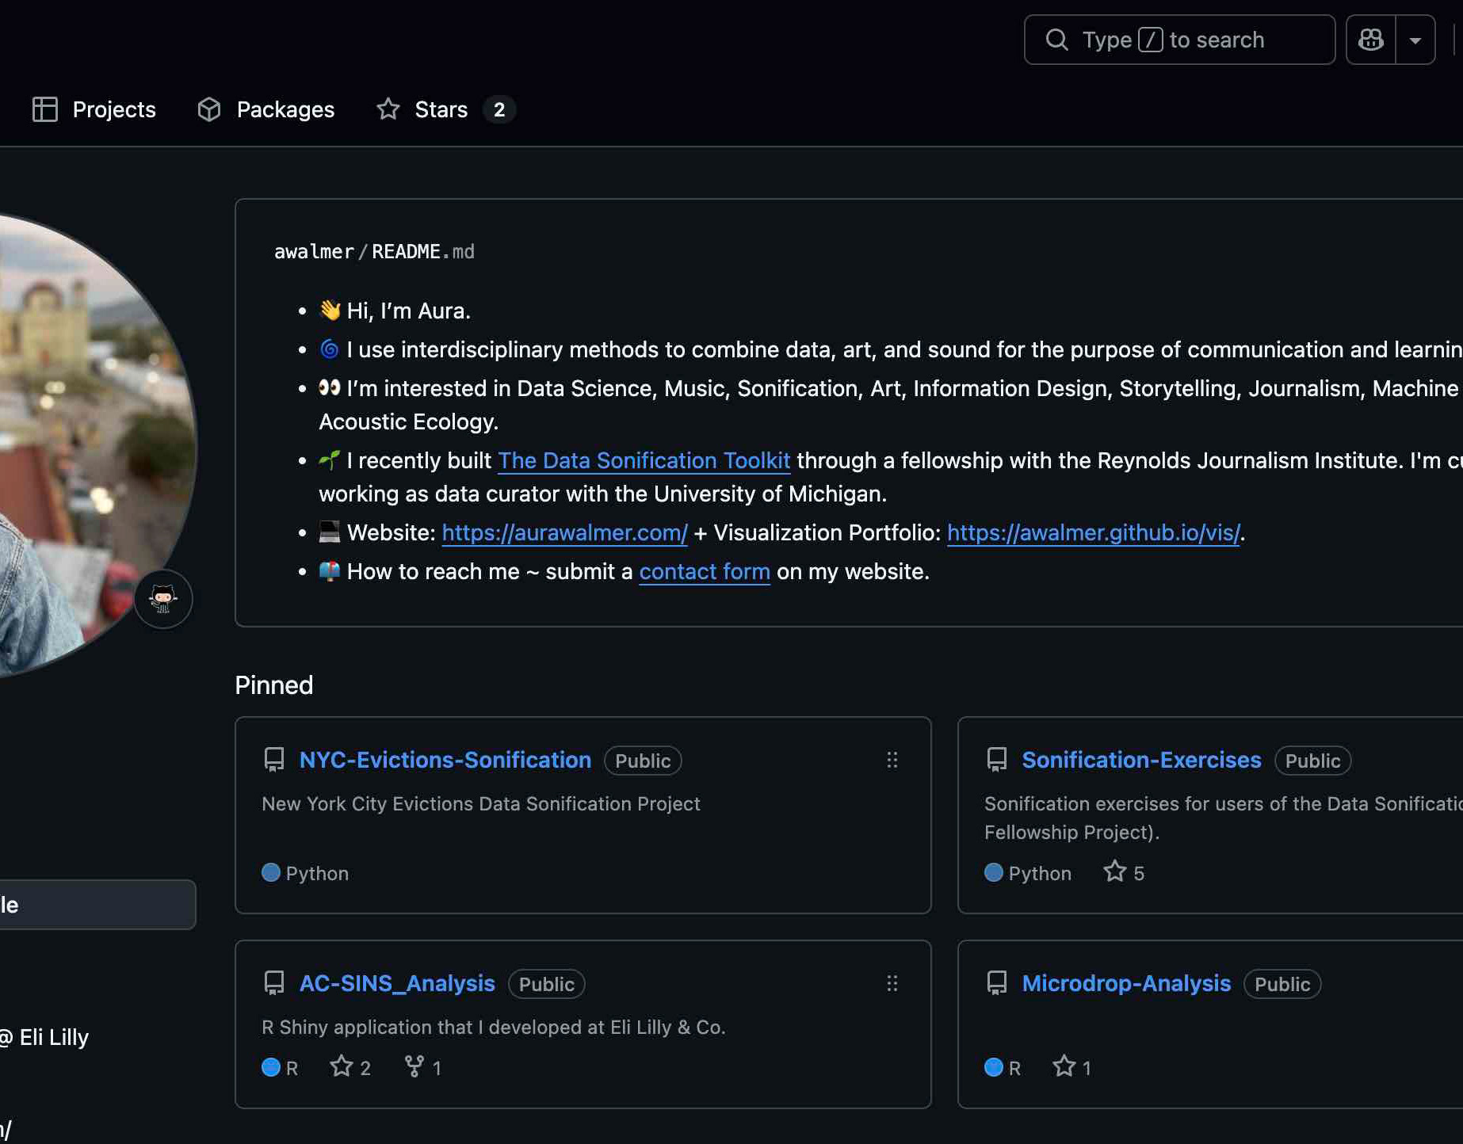Open the awalmer.github.io/vis portfolio link
The height and width of the screenshot is (1144, 1463).
[x=1093, y=532]
